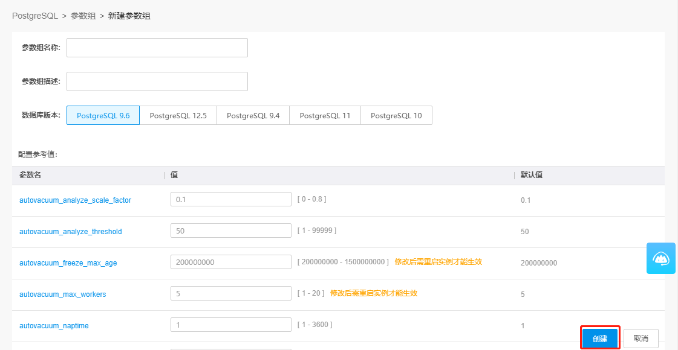The width and height of the screenshot is (678, 350).
Task: Edit the autovacuum_freeze_max_age value field
Action: tap(231, 262)
